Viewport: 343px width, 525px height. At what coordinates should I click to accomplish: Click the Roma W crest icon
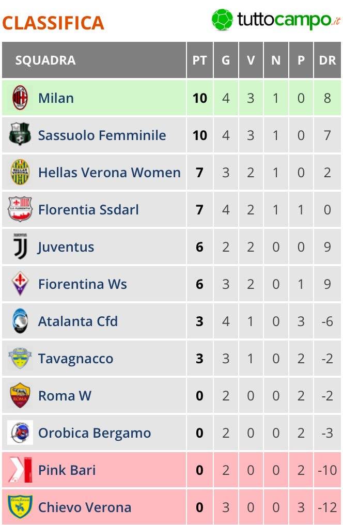click(x=20, y=395)
